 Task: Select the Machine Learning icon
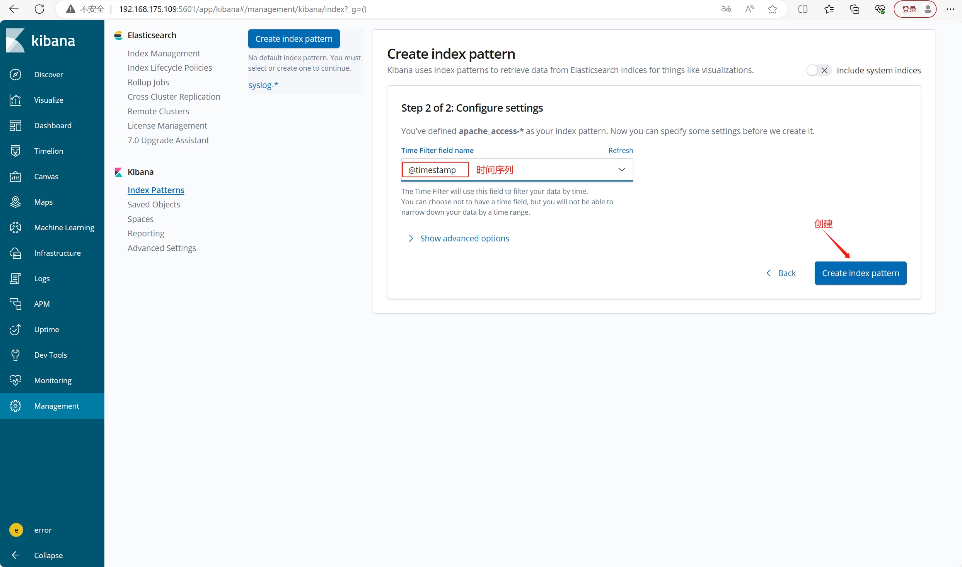click(15, 227)
